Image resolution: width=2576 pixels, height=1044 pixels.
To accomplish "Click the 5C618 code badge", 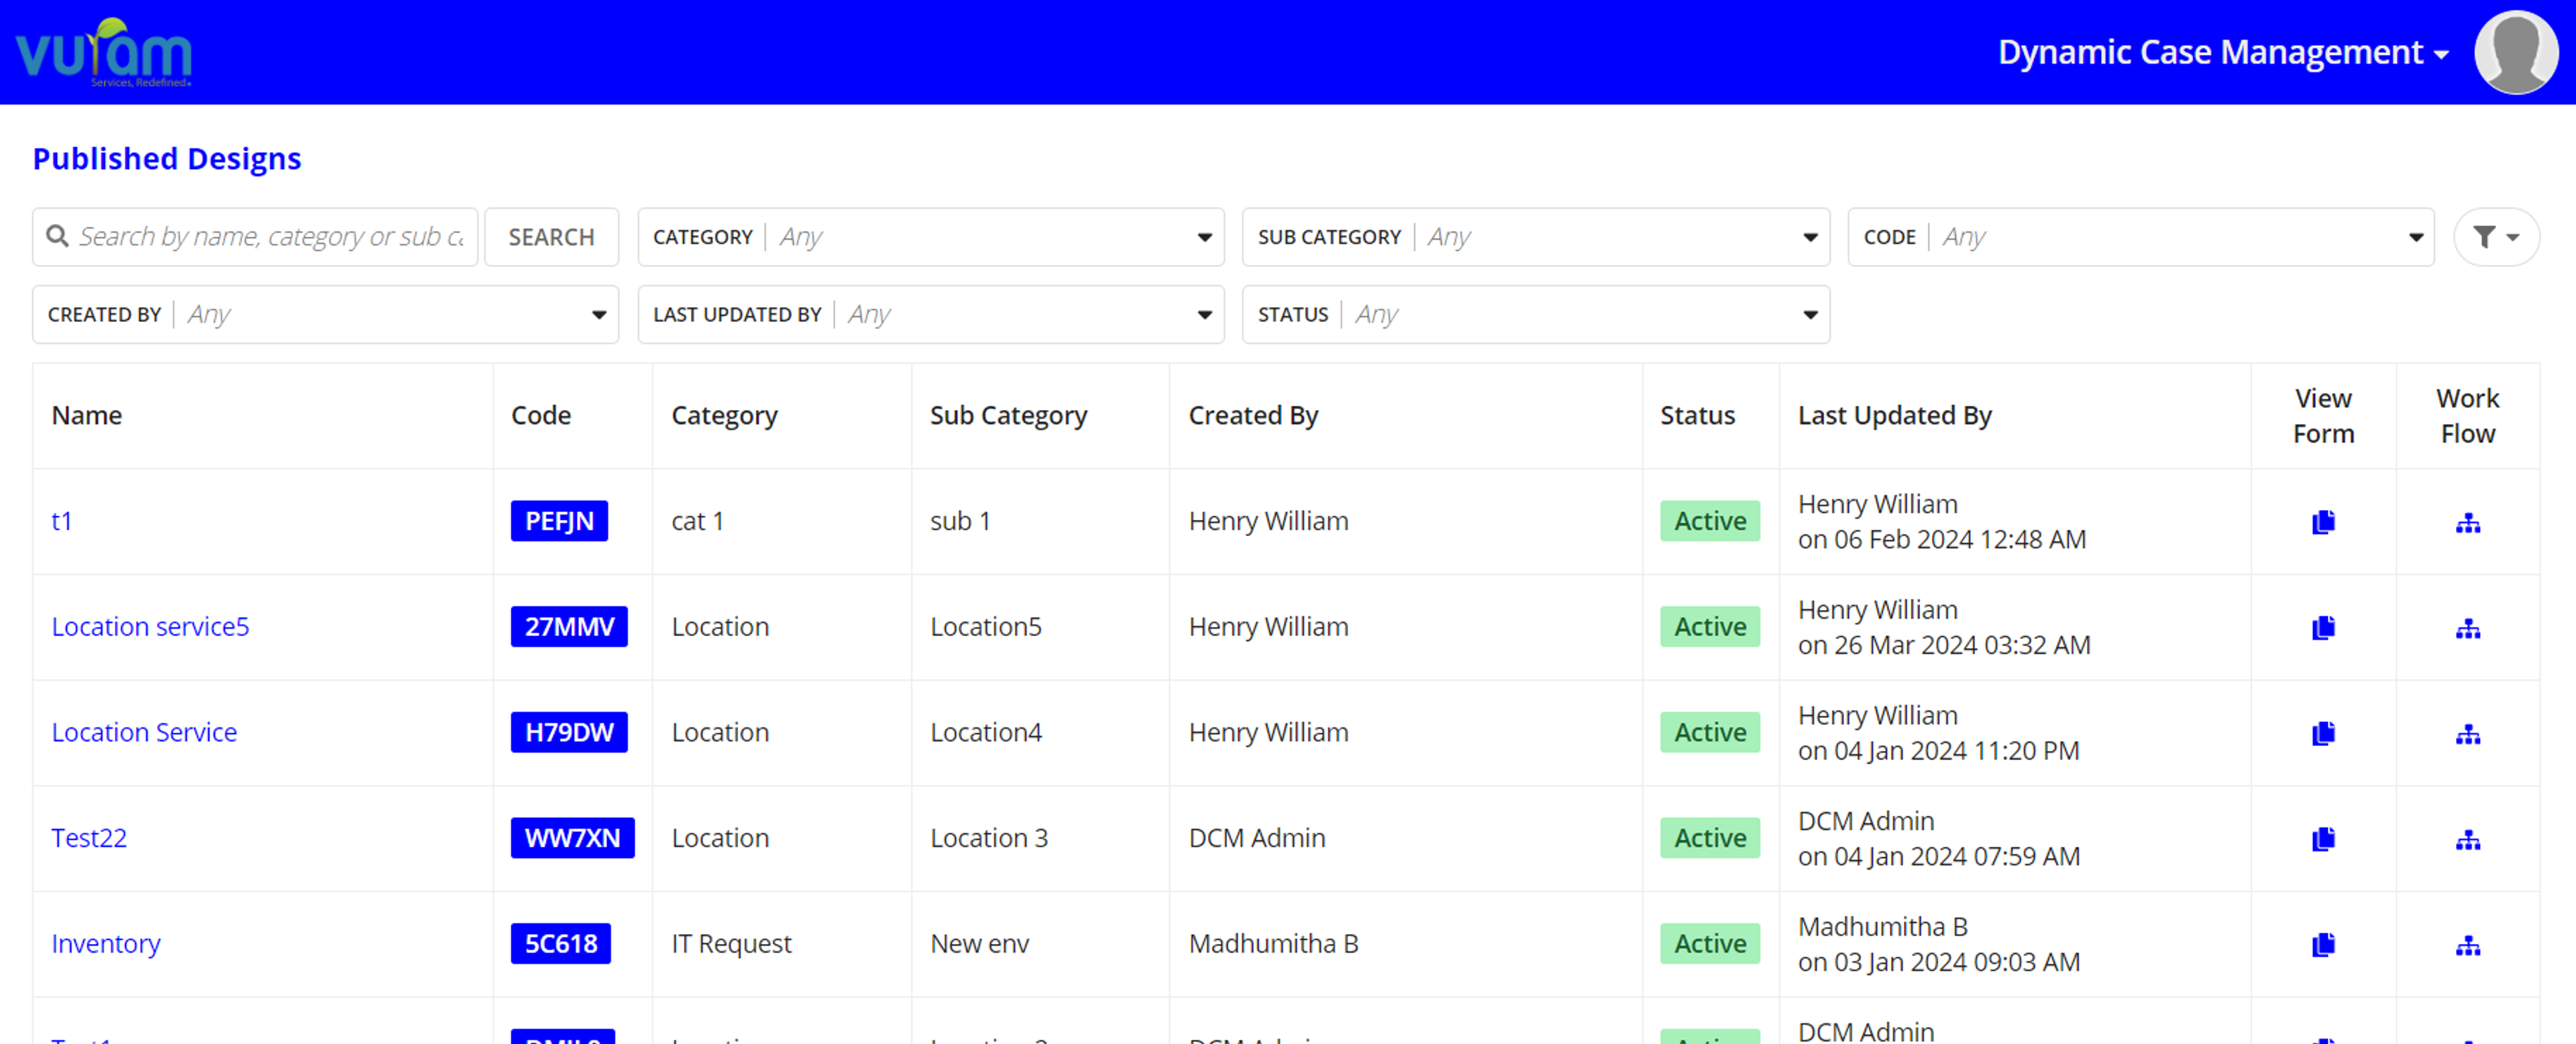I will [560, 944].
